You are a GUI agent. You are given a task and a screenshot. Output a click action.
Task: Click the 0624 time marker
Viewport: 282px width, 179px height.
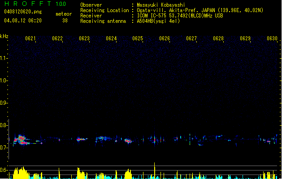tap(111, 38)
